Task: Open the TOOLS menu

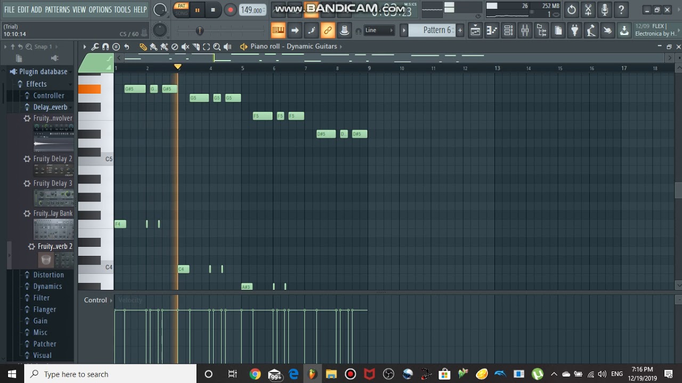Action: tap(122, 10)
